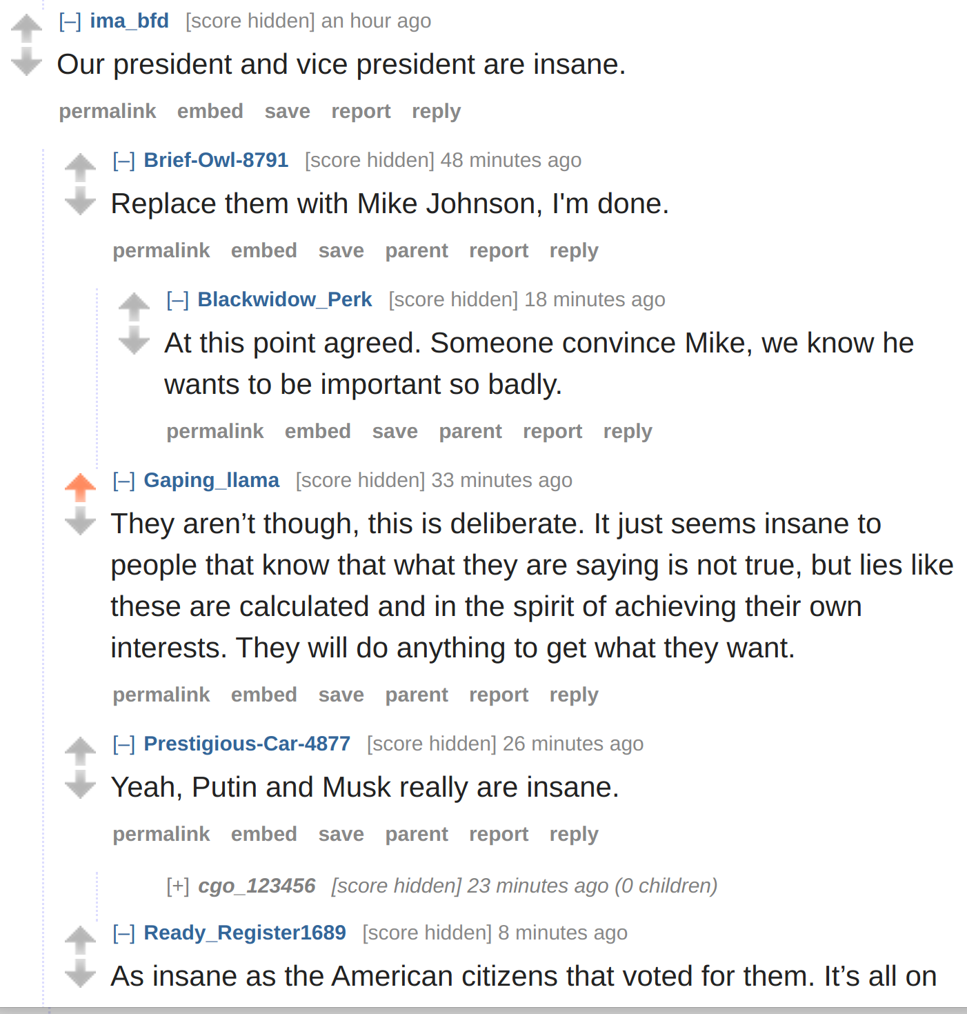Open the permalink for ima_bfd's comment
This screenshot has width=967, height=1014.
(x=108, y=112)
